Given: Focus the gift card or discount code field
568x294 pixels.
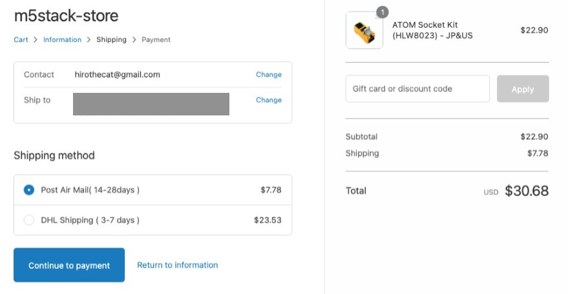Looking at the screenshot, I should tap(417, 89).
